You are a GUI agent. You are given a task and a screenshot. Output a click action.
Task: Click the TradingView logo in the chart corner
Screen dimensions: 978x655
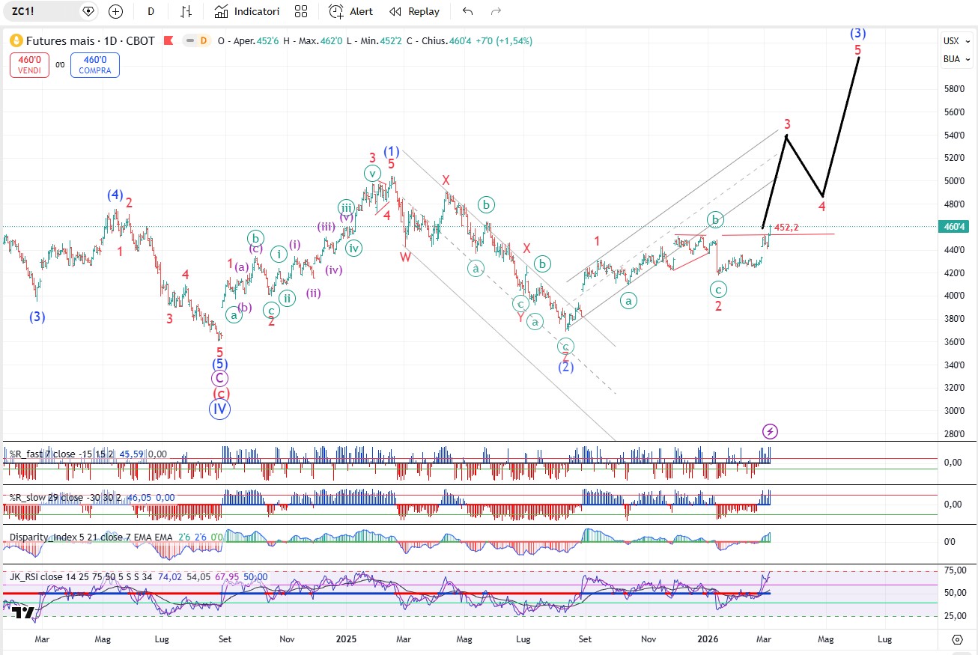tap(23, 613)
